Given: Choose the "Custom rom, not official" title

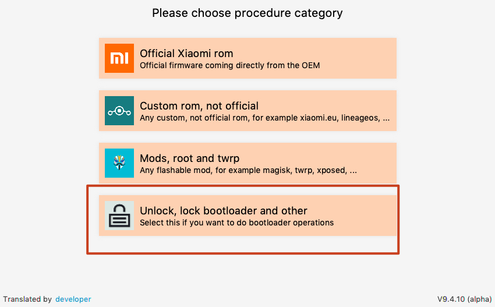Looking at the screenshot, I should click(x=199, y=106).
